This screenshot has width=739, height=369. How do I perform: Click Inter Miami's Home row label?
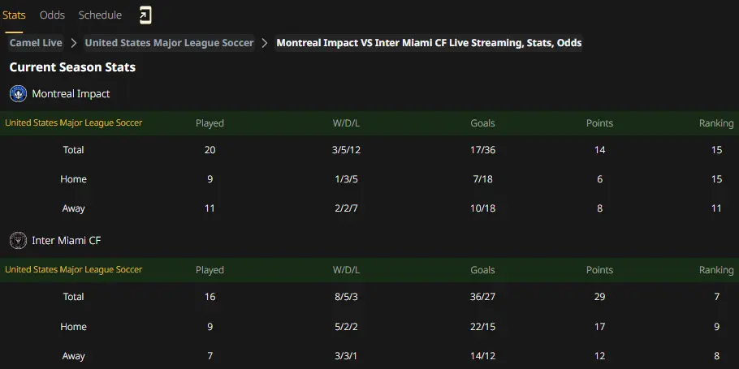[x=74, y=326]
